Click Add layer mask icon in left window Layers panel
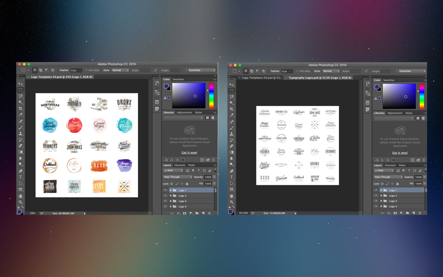 click(x=184, y=213)
